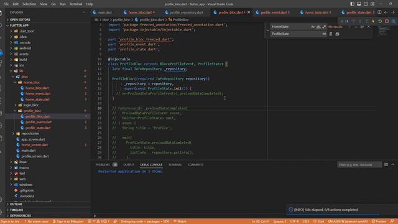Expand the DEPENDENCIES section

pos(48,216)
